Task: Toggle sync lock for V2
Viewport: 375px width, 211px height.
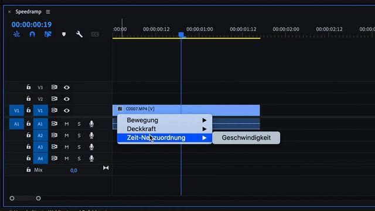Action: pyautogui.click(x=54, y=98)
